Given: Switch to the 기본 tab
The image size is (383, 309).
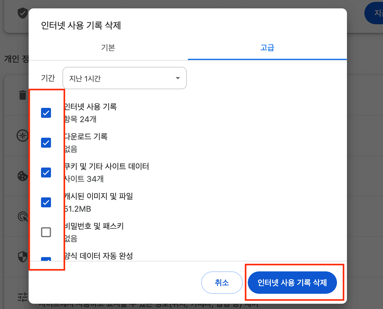Looking at the screenshot, I should coord(108,48).
